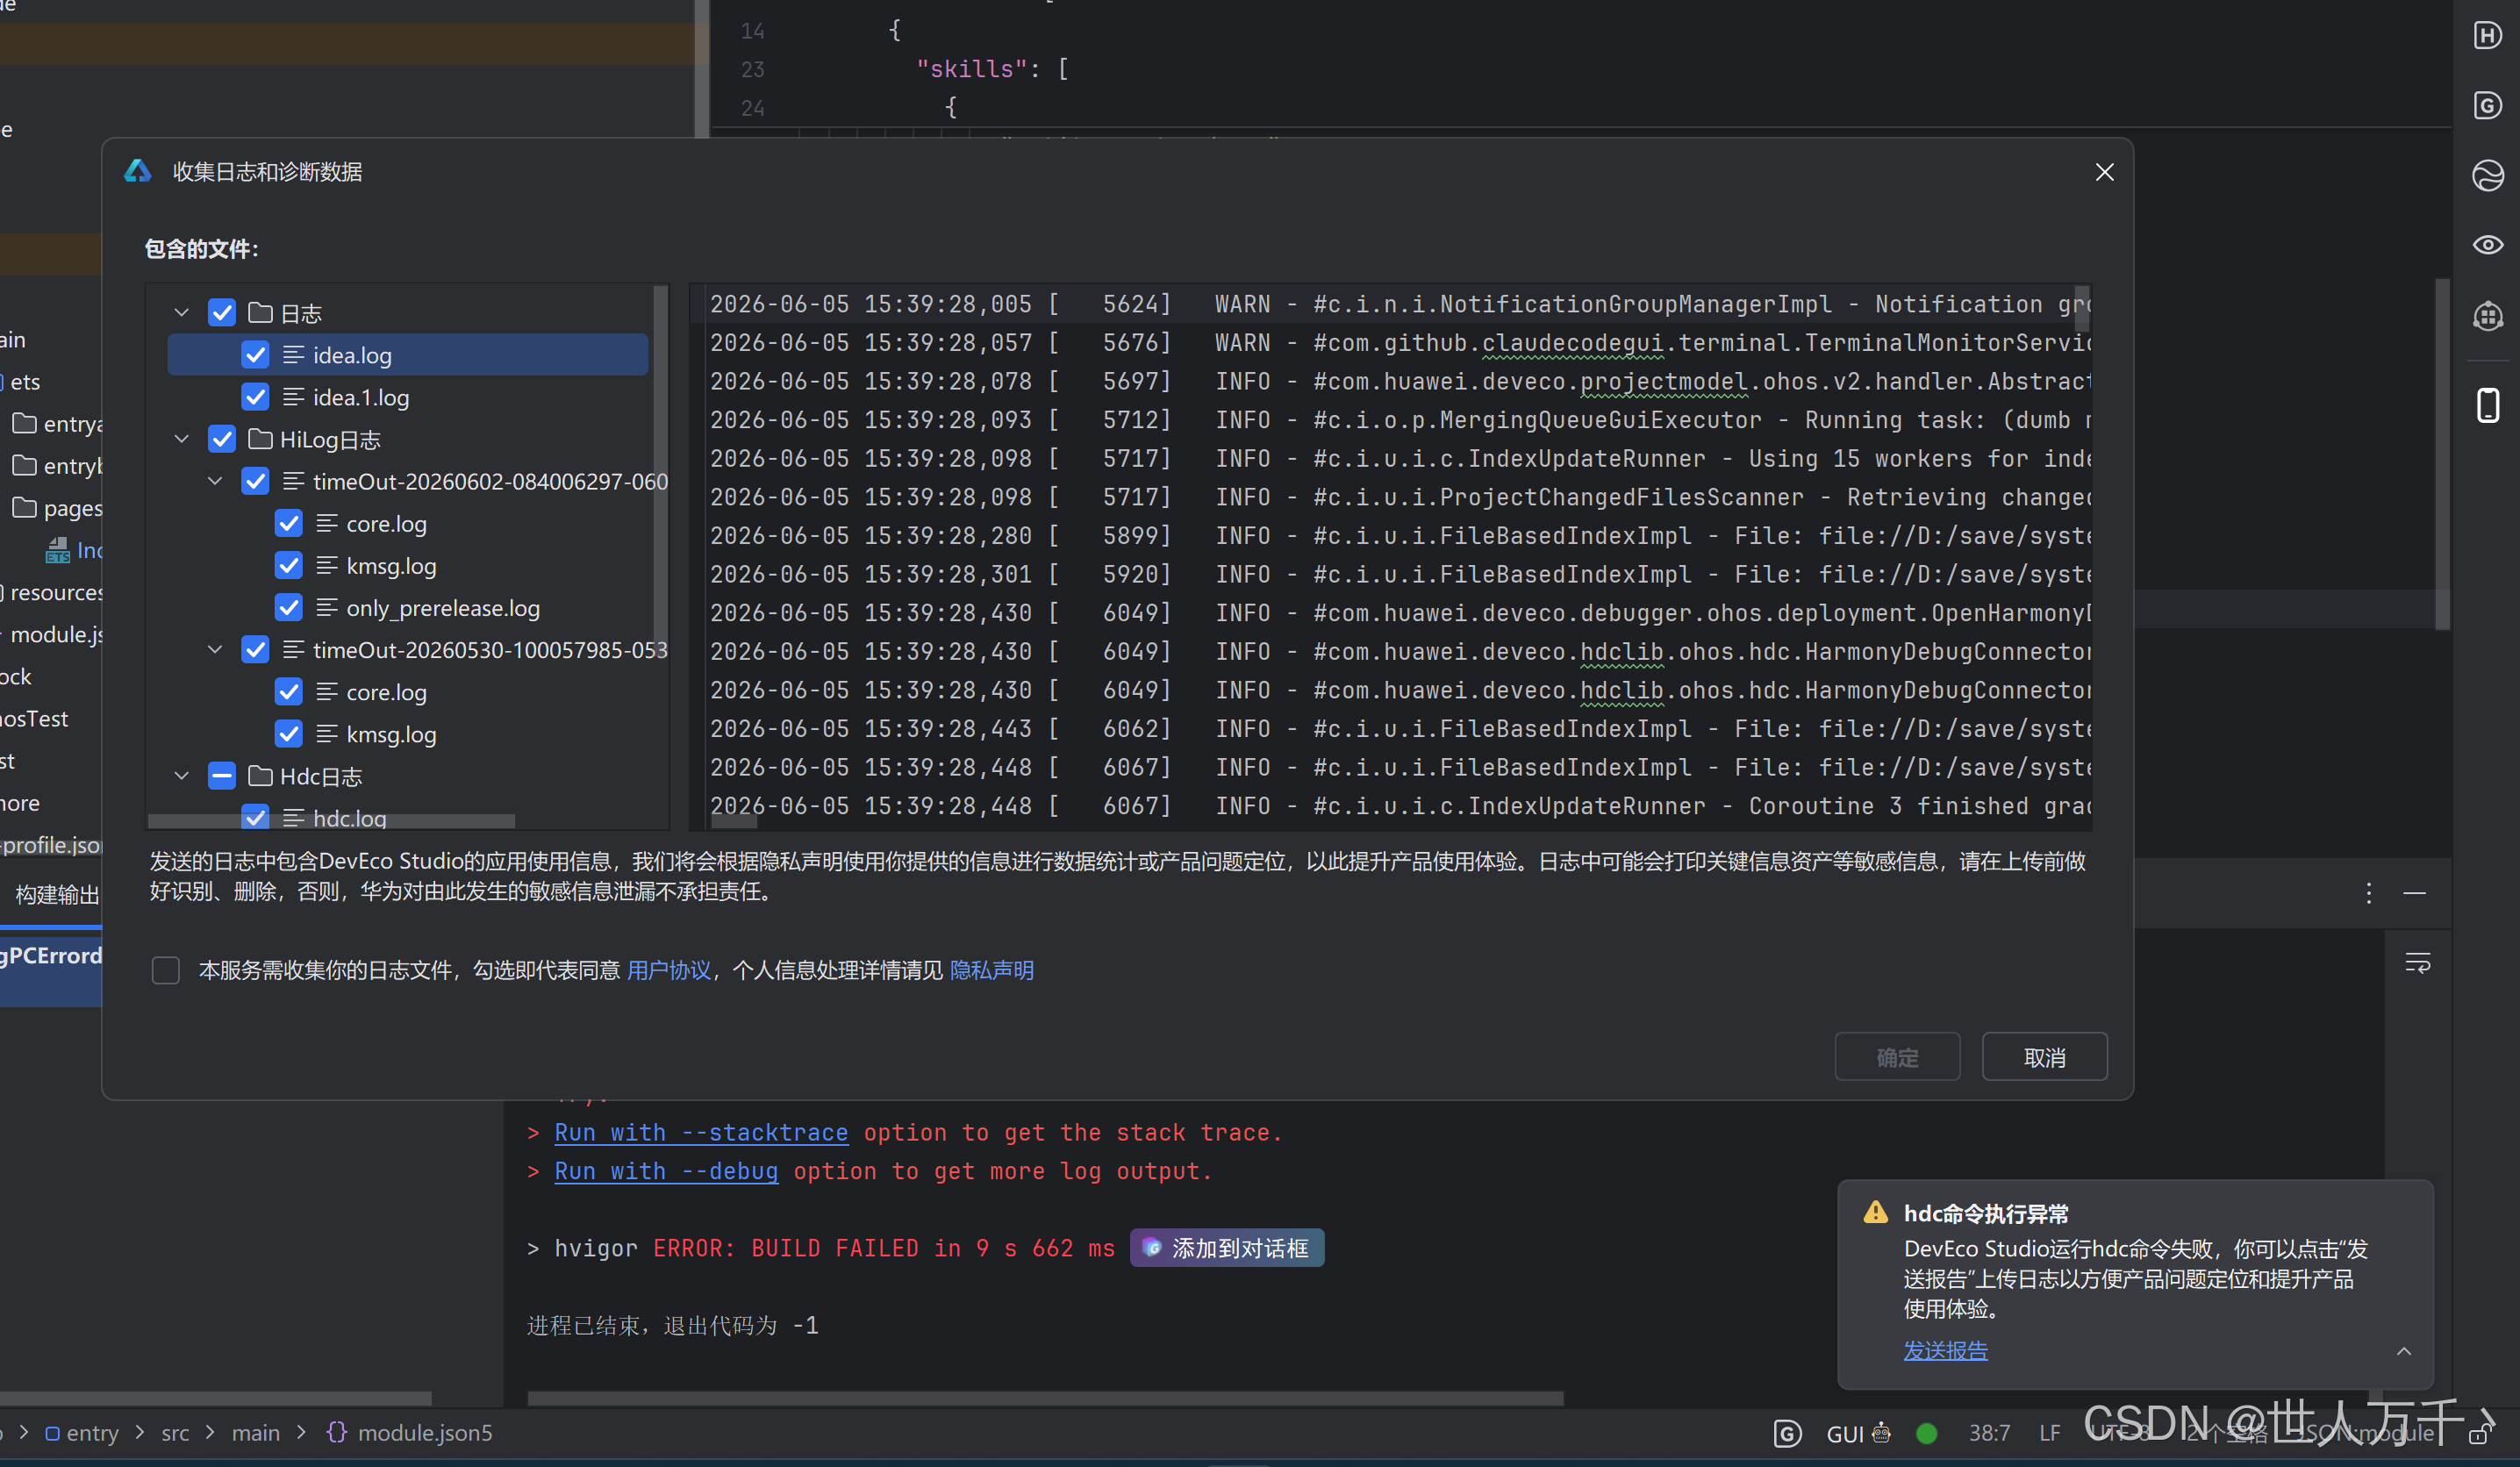Viewport: 2520px width, 1467px height.
Task: Uncheck the idea.log checkbox
Action: point(255,355)
